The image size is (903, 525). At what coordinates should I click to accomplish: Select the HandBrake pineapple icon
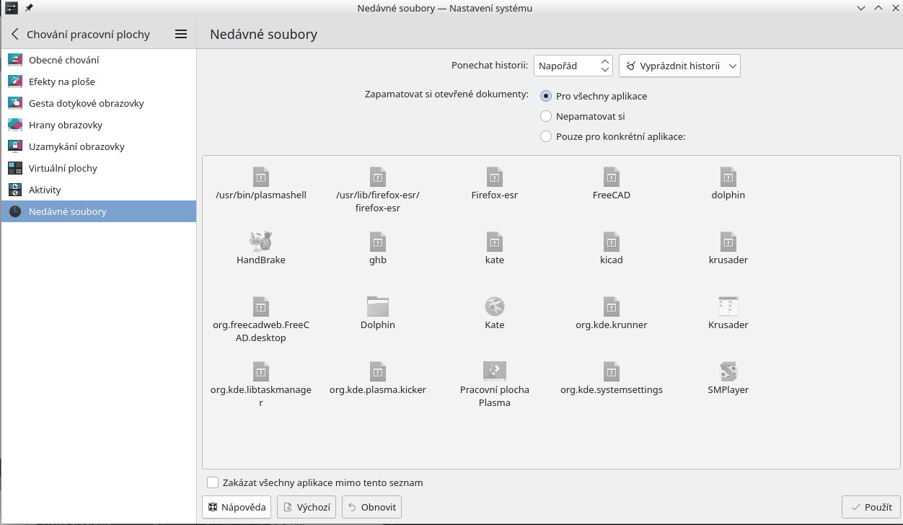click(261, 241)
